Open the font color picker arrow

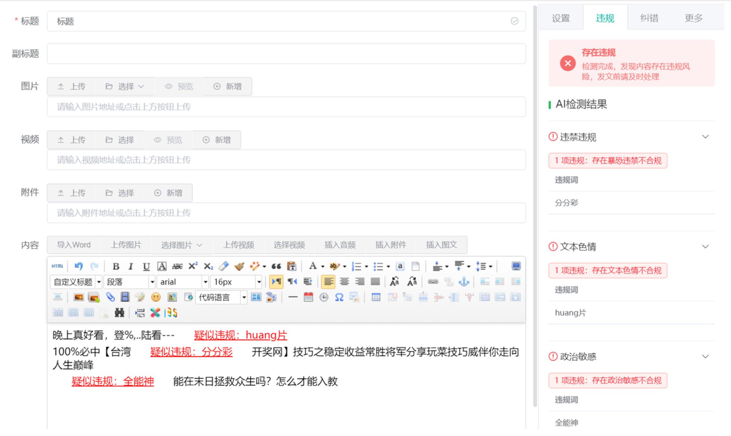pyautogui.click(x=323, y=267)
